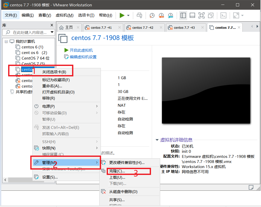Open the console view toolbar icon
The height and width of the screenshot is (207, 261).
[x=223, y=16]
